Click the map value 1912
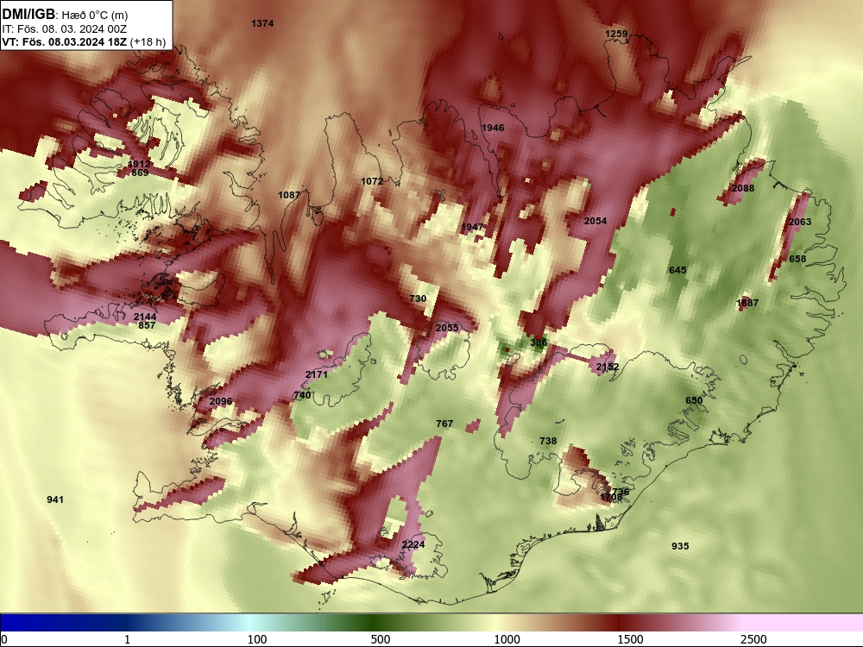Viewport: 863px width, 647px height. pyautogui.click(x=139, y=164)
